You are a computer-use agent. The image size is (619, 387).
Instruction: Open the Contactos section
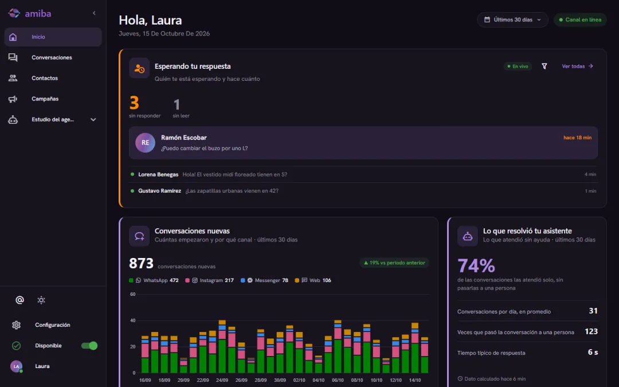click(53, 78)
